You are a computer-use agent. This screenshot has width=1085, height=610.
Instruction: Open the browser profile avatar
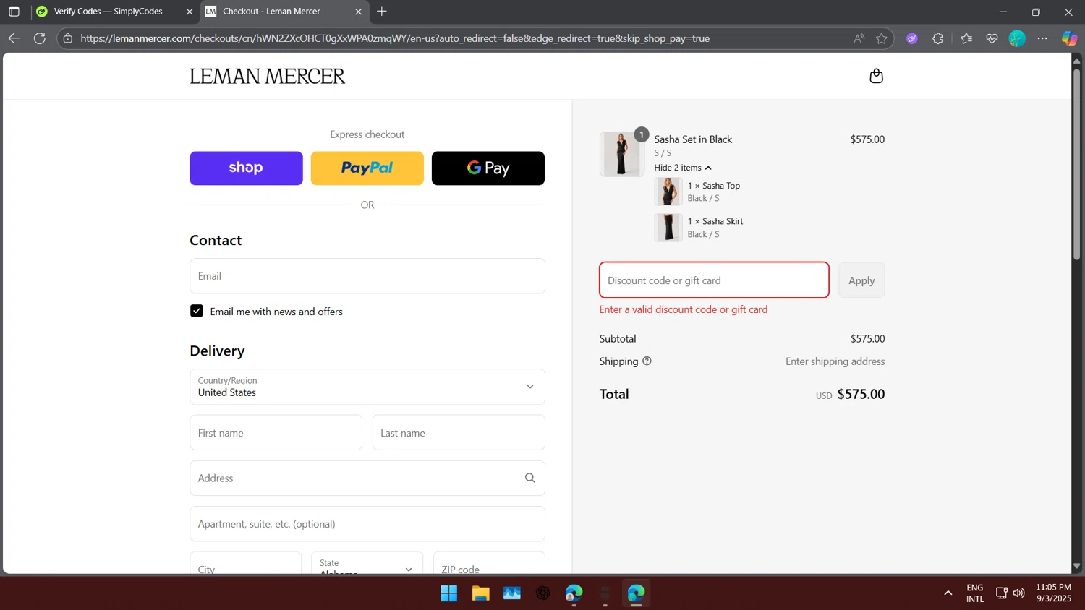1017,38
